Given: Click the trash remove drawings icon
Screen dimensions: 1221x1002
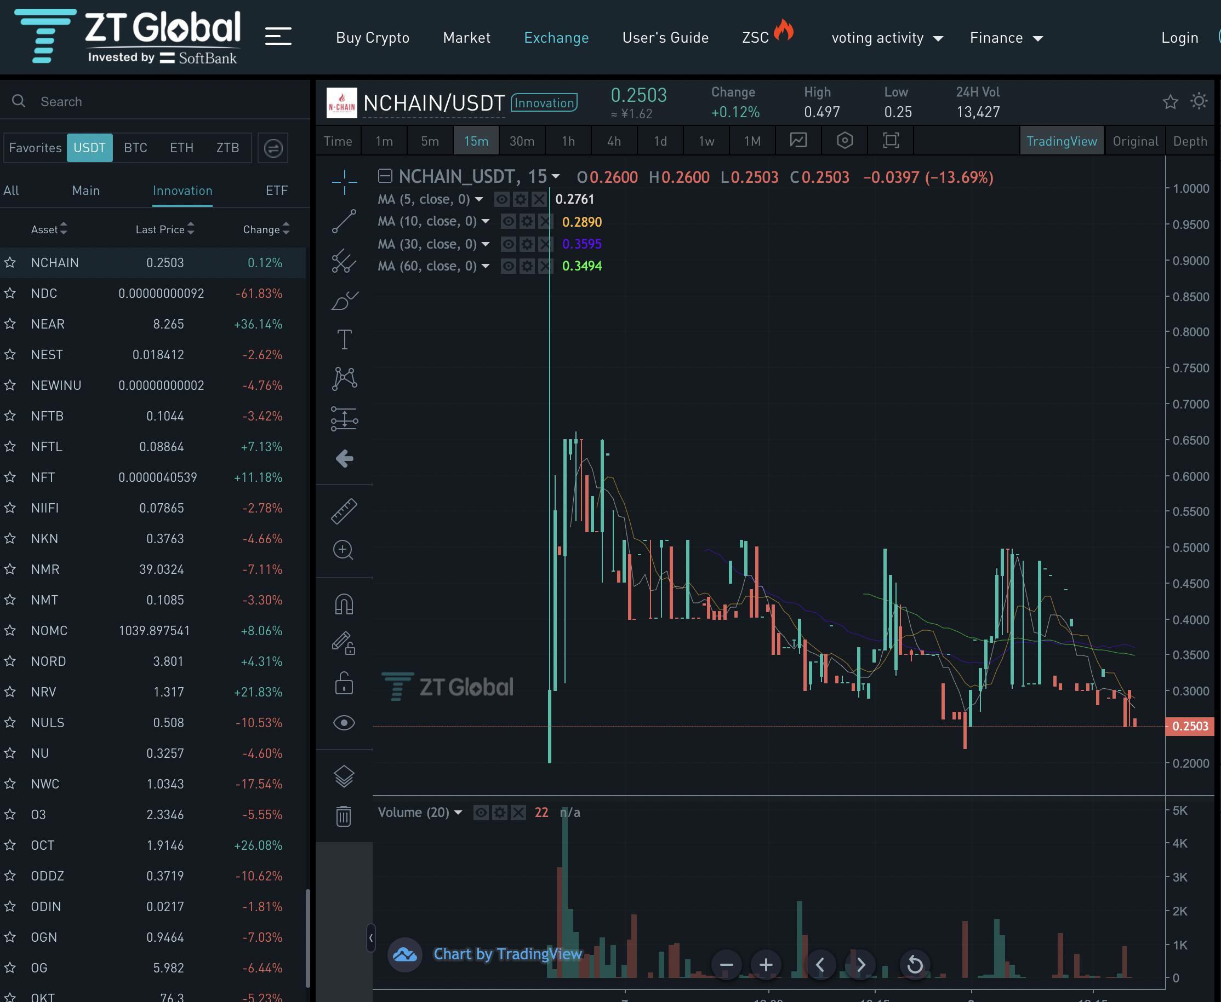Looking at the screenshot, I should point(344,816).
